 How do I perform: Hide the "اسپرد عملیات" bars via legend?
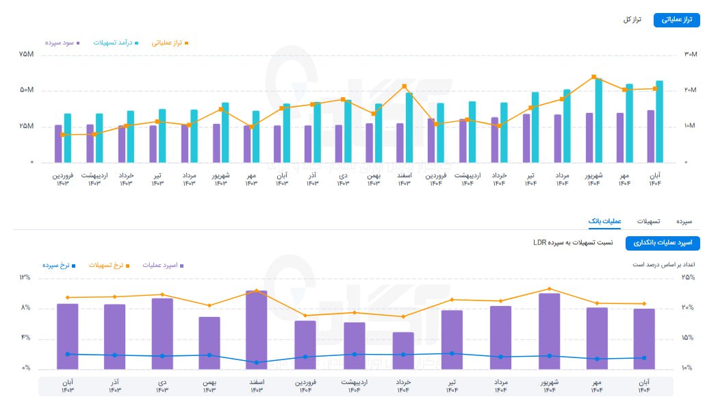[163, 264]
